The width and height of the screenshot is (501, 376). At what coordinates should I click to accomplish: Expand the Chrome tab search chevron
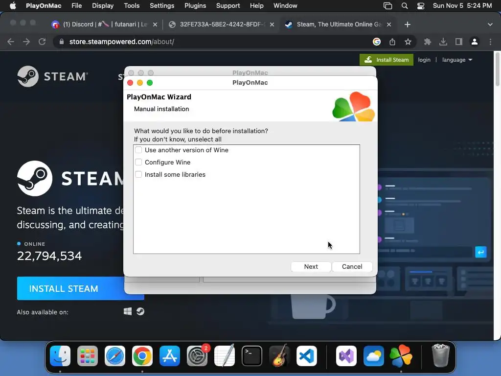(x=490, y=24)
